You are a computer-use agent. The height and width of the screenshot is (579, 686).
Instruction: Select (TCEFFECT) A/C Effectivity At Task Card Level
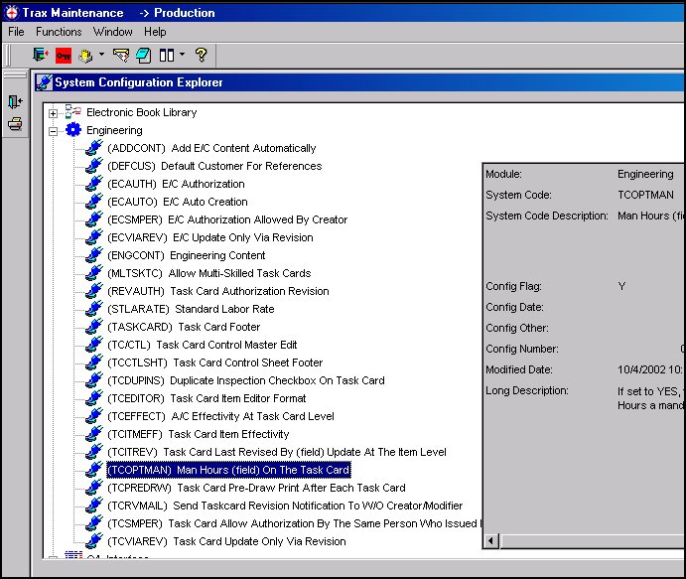220,417
